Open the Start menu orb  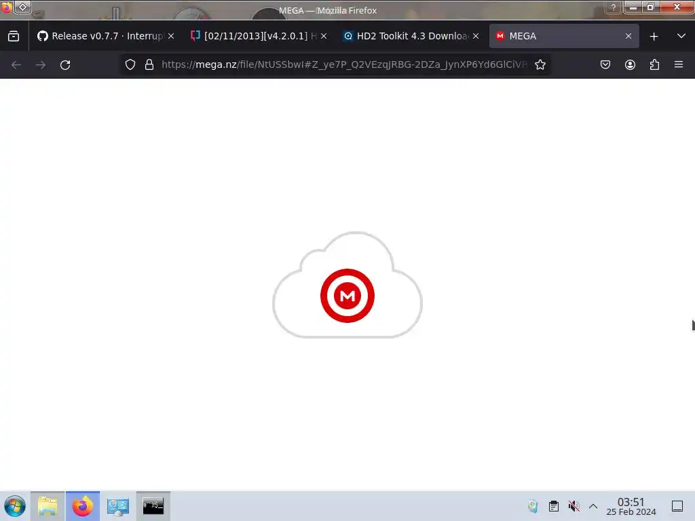coord(15,506)
